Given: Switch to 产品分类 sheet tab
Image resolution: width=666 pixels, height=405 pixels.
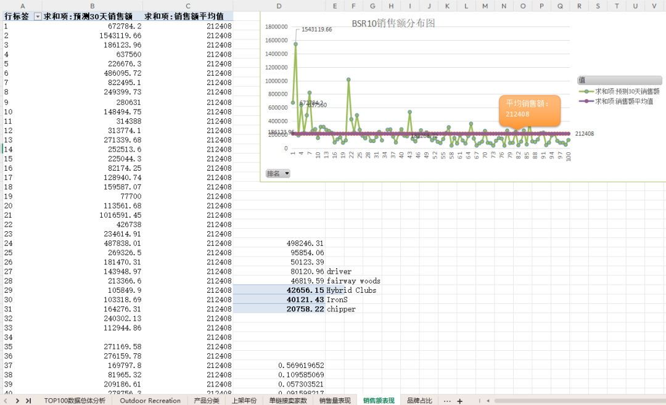Looking at the screenshot, I should [207, 400].
